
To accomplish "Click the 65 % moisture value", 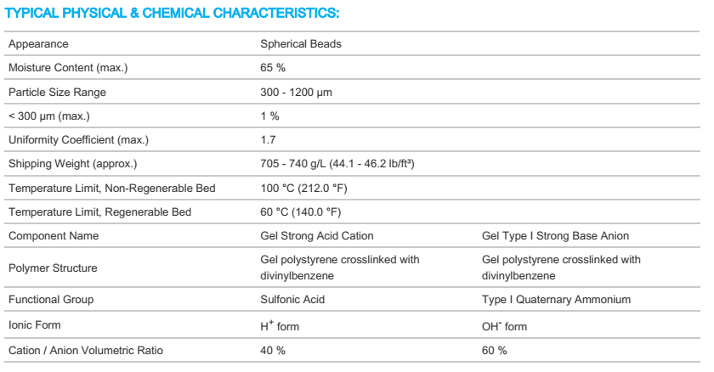I will coord(272,67).
